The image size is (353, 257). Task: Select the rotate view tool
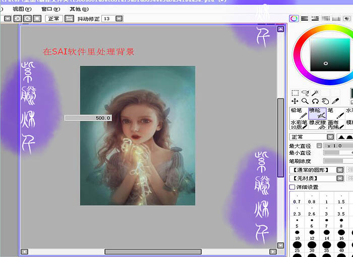[x=315, y=101]
